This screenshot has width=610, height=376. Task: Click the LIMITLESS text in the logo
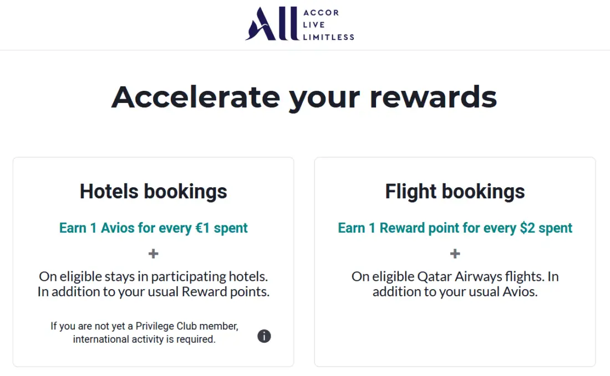coord(328,37)
